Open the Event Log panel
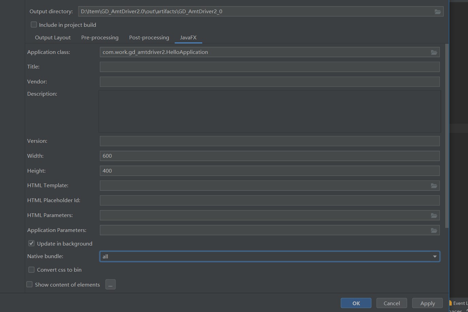This screenshot has height=312, width=468. pyautogui.click(x=459, y=303)
